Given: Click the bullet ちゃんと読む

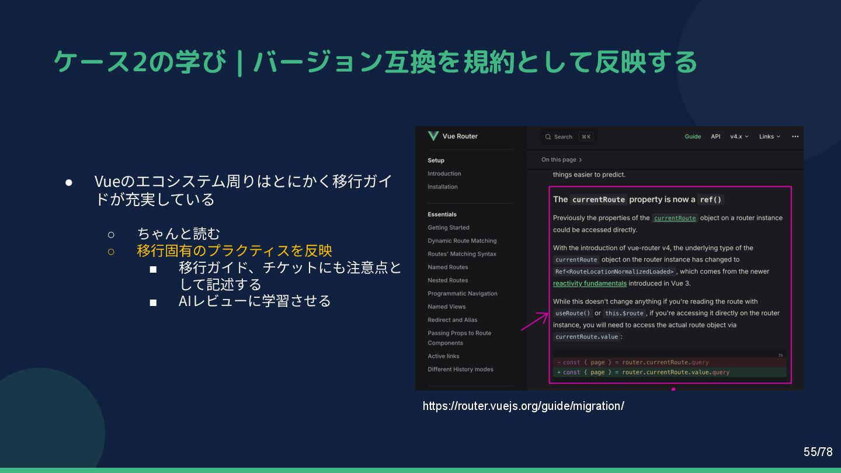Looking at the screenshot, I should pyautogui.click(x=179, y=234).
